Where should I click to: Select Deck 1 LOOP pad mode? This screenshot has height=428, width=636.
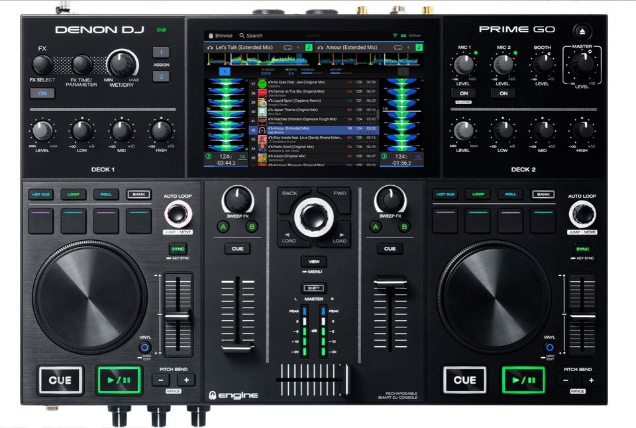click(74, 194)
